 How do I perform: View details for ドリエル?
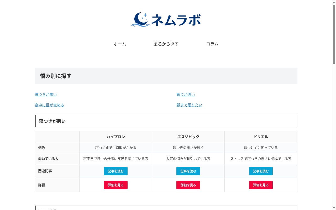tap(261, 185)
